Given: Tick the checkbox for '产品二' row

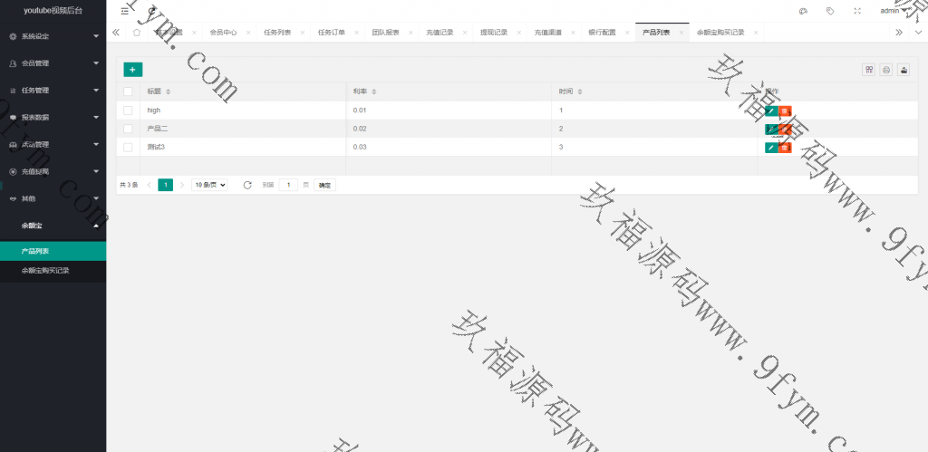Looking at the screenshot, I should [x=128, y=129].
